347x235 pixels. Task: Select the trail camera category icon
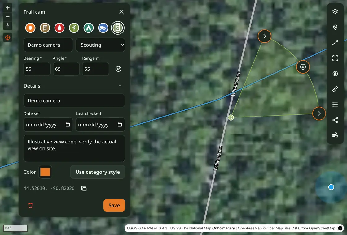point(118,28)
